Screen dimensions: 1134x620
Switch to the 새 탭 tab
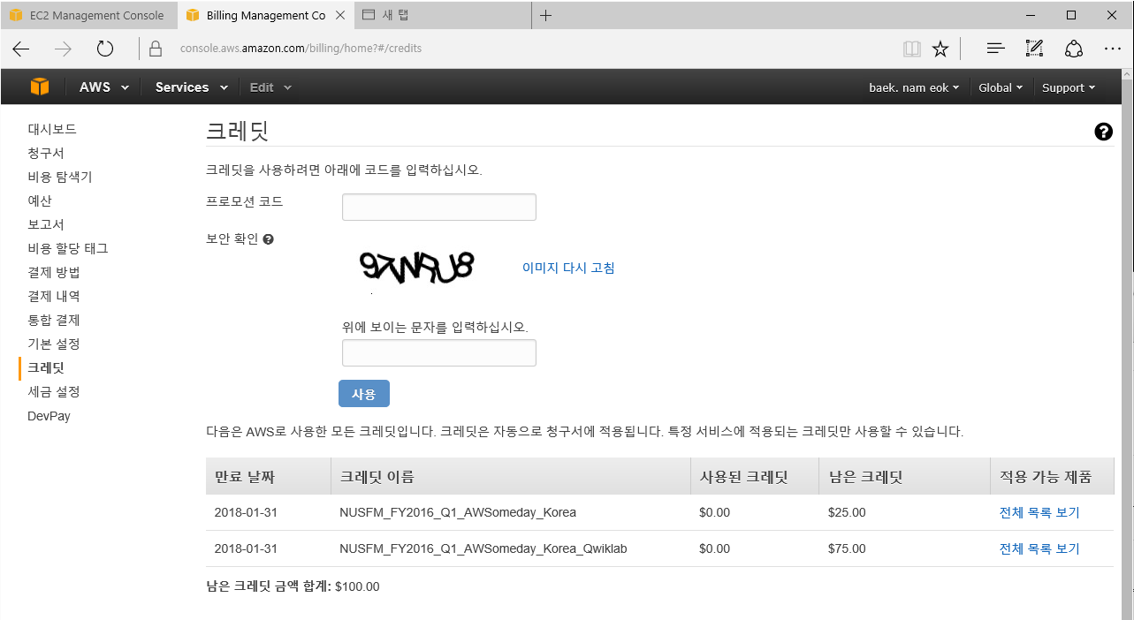coord(443,15)
